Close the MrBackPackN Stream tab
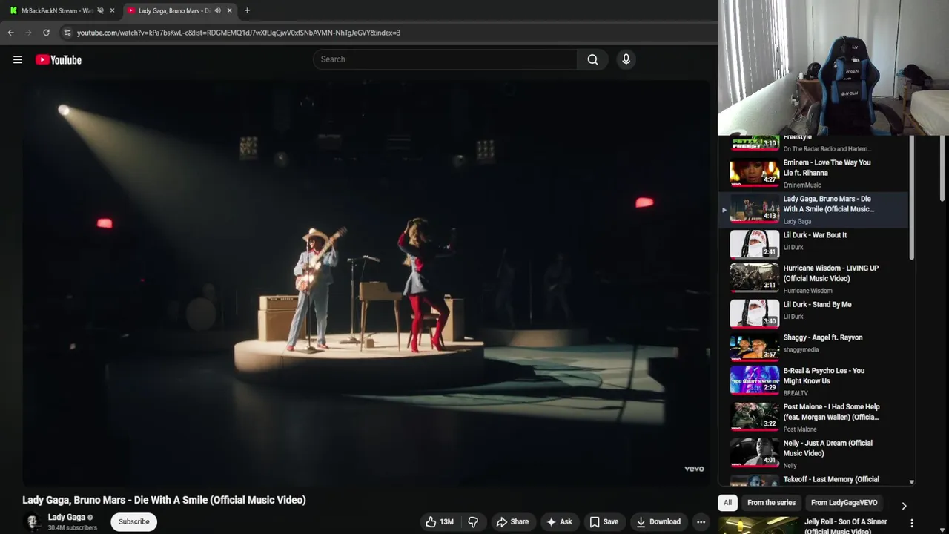This screenshot has height=534, width=949. pos(113,10)
